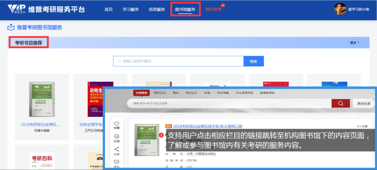Open 高级检索 advanced search
377x170 pixels.
pyautogui.click(x=364, y=103)
